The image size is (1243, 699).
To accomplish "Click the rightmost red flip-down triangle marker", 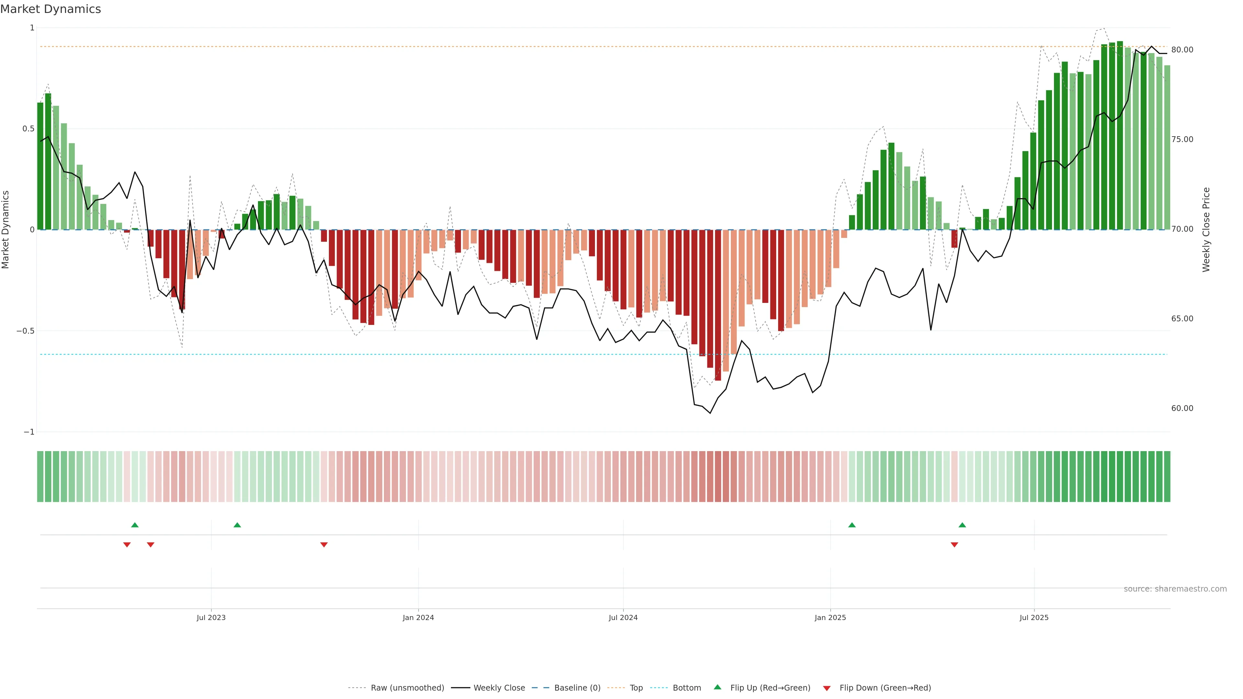I will [954, 545].
